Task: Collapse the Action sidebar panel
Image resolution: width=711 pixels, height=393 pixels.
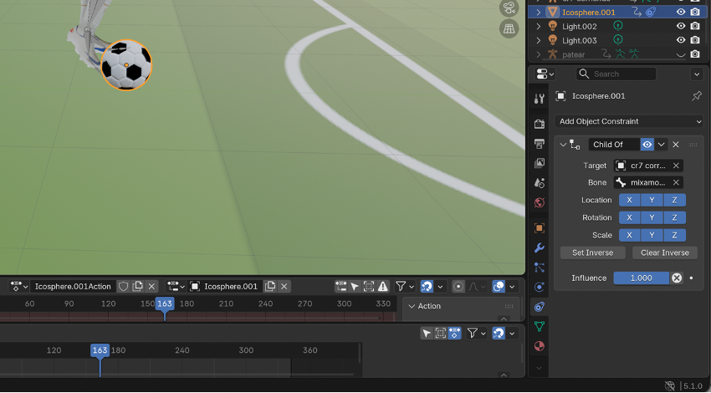Action: click(412, 306)
